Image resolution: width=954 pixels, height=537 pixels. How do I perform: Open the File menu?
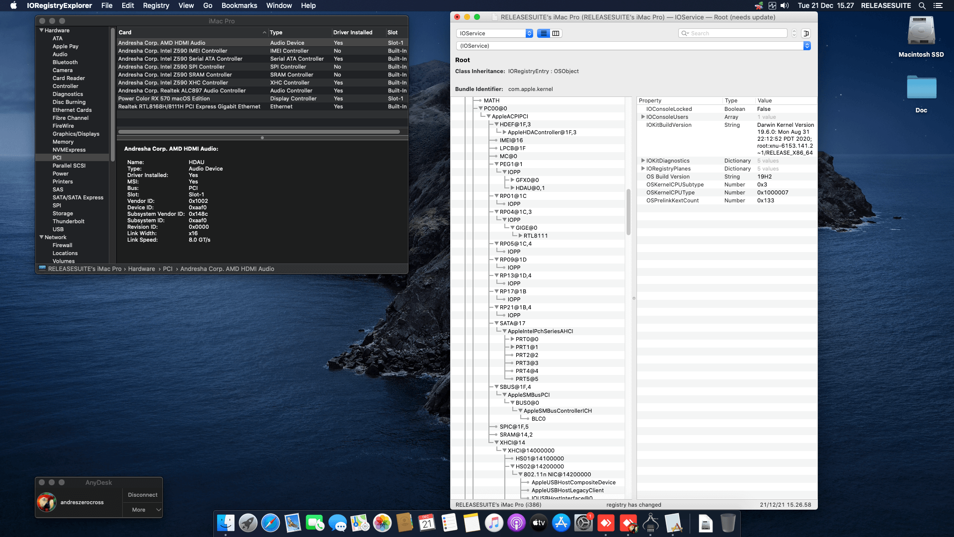[107, 5]
